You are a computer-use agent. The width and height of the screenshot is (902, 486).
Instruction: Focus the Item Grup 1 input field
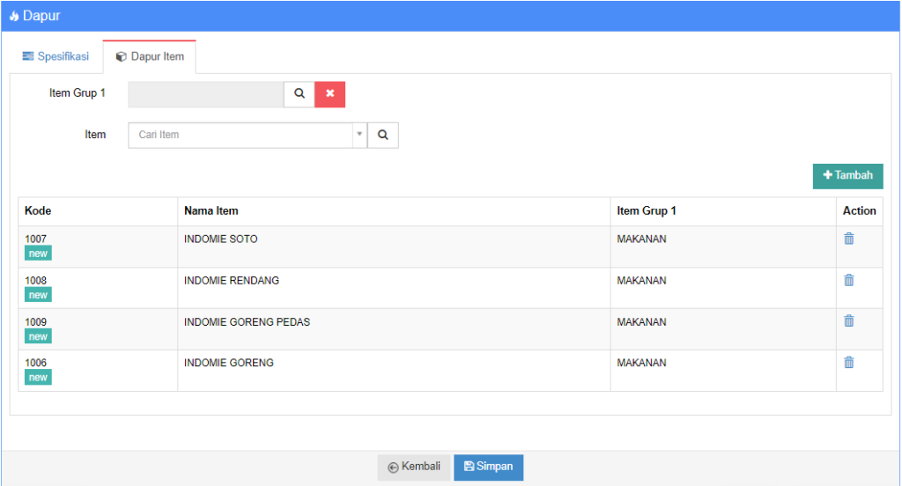pyautogui.click(x=205, y=94)
